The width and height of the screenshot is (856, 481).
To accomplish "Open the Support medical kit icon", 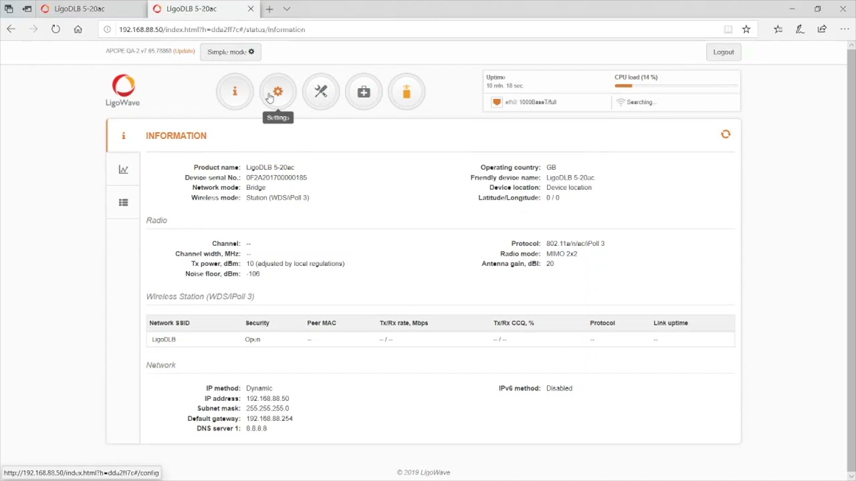I will coord(364,92).
